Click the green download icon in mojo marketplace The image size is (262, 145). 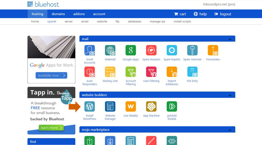click(90, 141)
